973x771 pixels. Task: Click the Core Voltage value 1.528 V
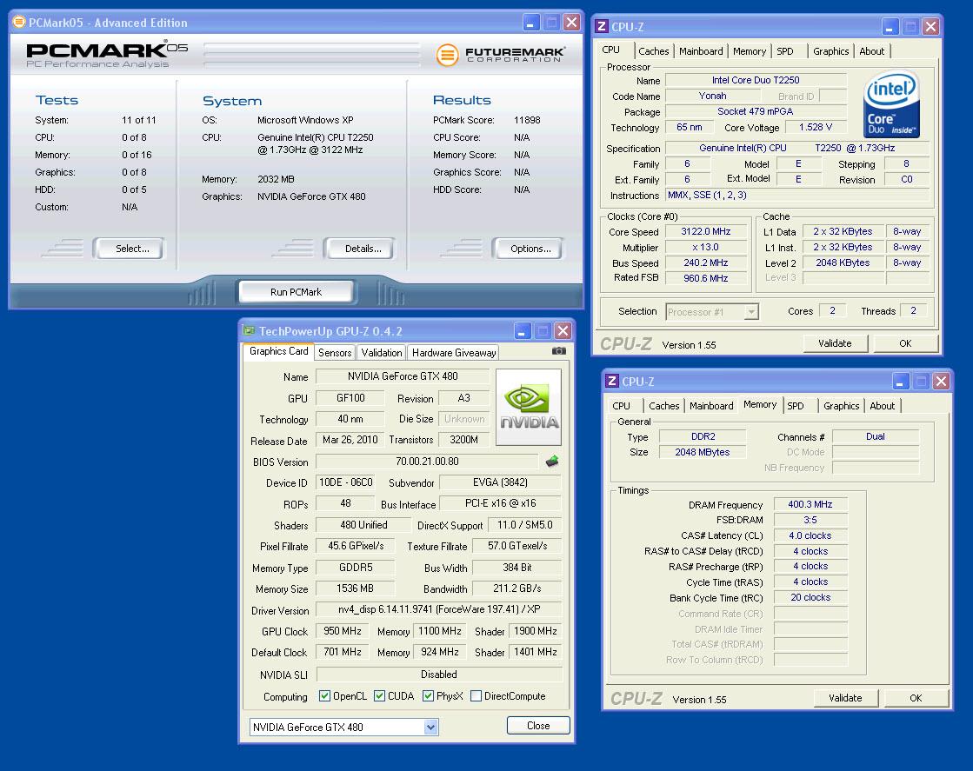point(816,127)
